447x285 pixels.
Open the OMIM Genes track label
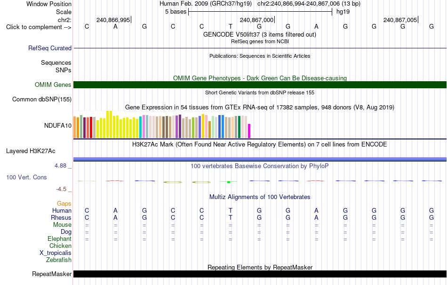tap(53, 85)
